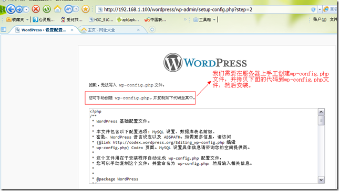The height and width of the screenshot is (191, 339).
Task: Go to the browser home page
Action: tap(57, 9)
